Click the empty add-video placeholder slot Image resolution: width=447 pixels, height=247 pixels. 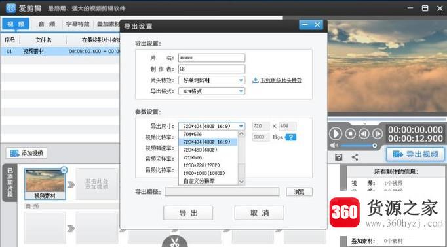pos(96,184)
